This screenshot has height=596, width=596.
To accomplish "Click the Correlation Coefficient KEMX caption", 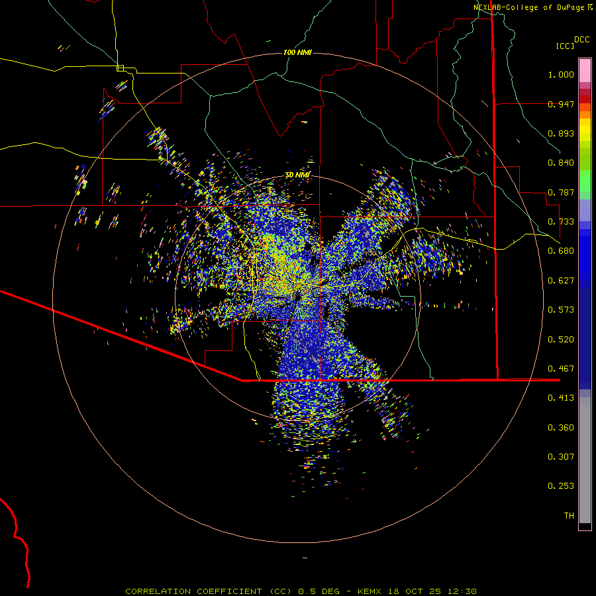I will [x=301, y=591].
